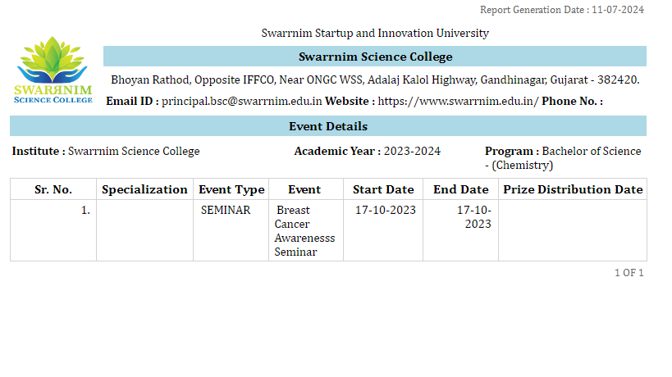Click the Program Bachelor of Science text
The image size is (672, 377).
(x=563, y=158)
